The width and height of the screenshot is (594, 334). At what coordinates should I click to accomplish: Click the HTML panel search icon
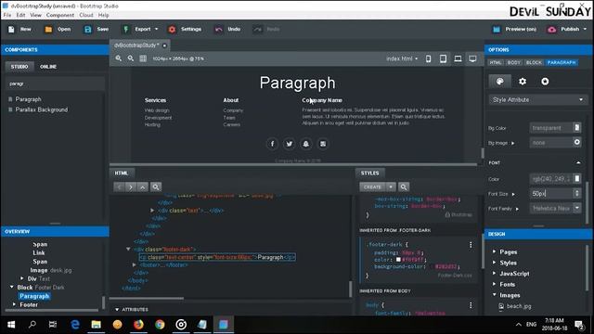pyautogui.click(x=156, y=186)
